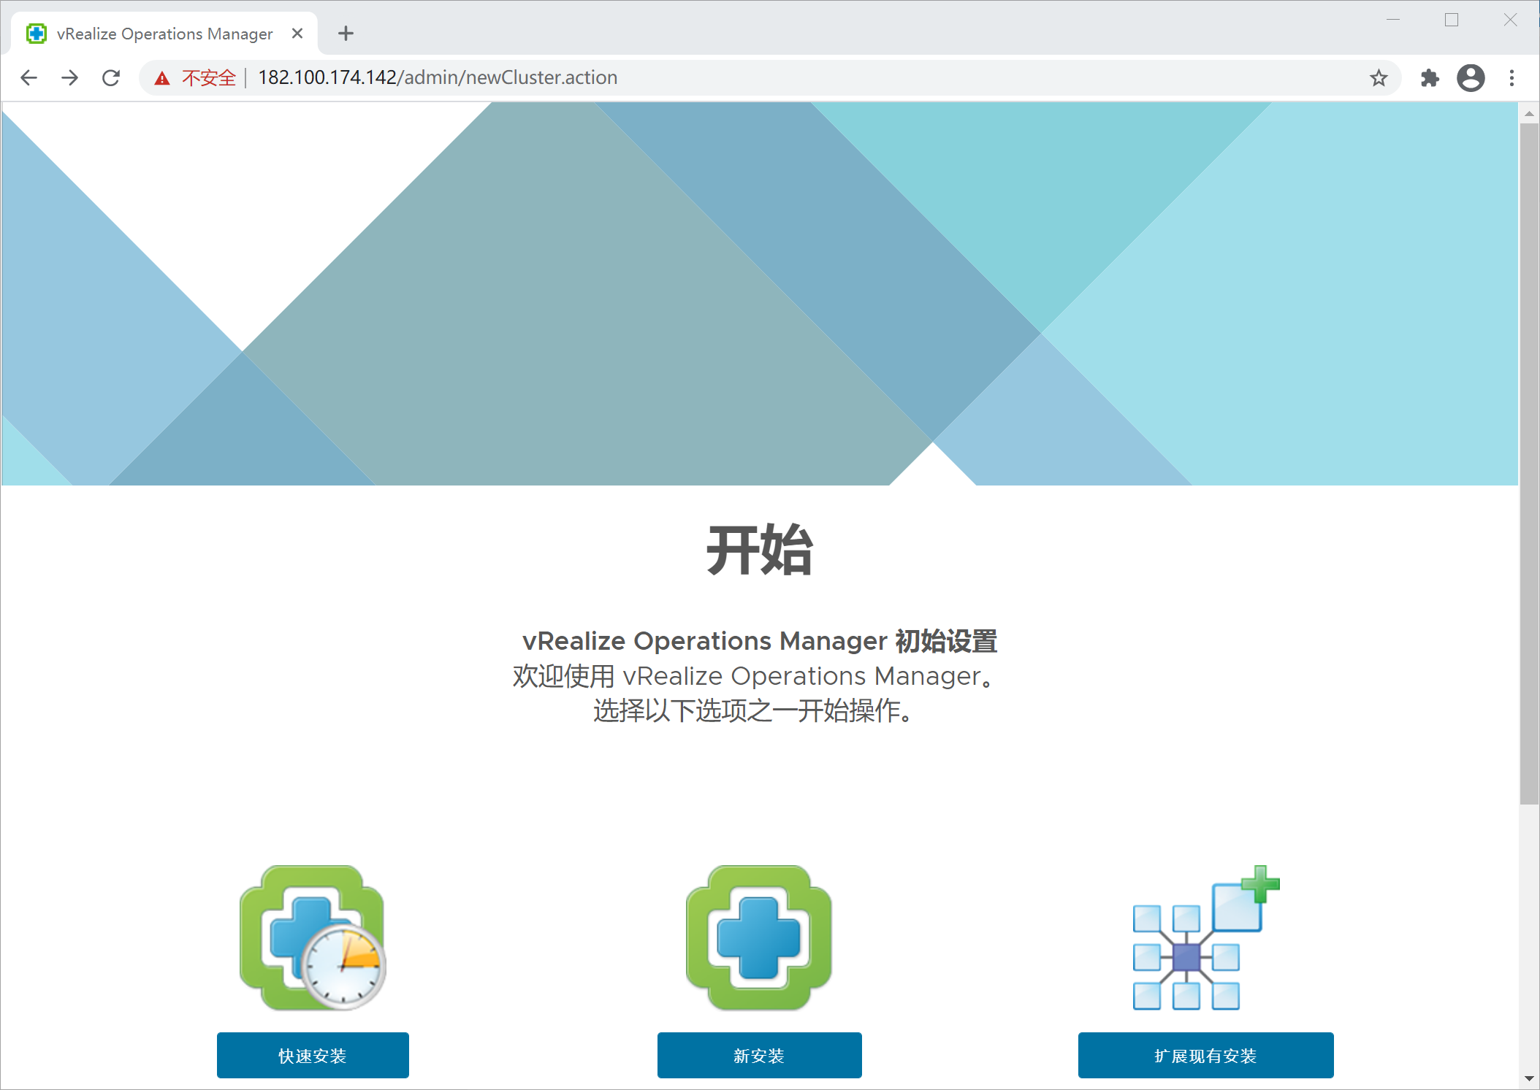The image size is (1540, 1090).
Task: Open the Chrome profile avatar icon
Action: tap(1471, 77)
